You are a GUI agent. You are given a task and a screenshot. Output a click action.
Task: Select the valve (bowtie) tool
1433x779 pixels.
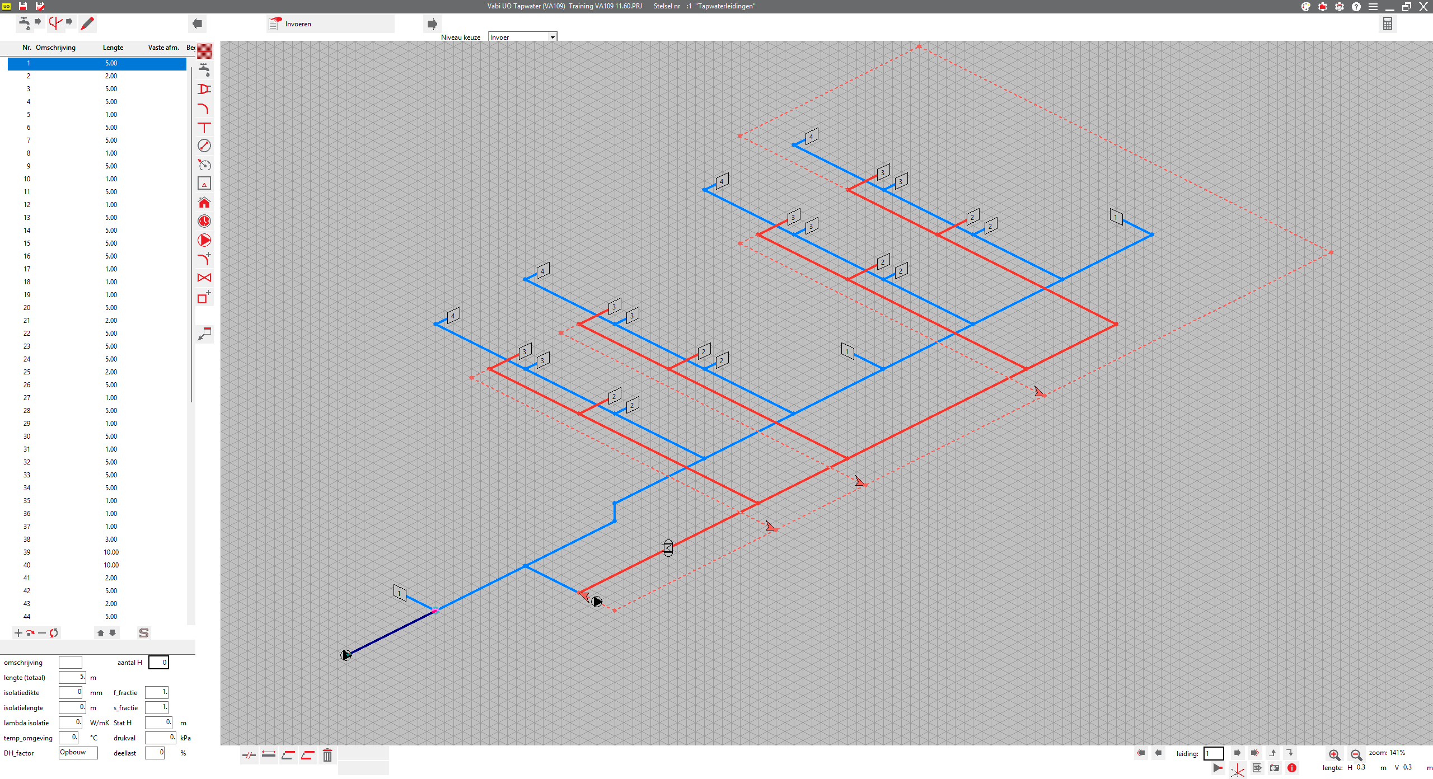coord(204,278)
